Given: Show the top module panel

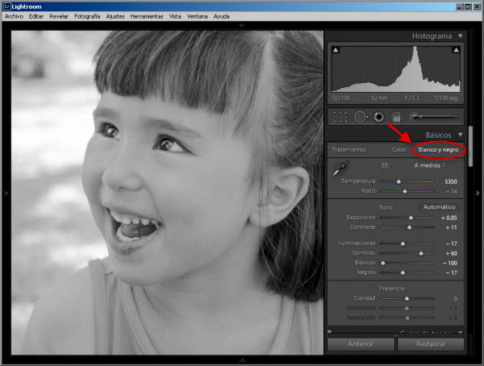Looking at the screenshot, I should click(242, 25).
